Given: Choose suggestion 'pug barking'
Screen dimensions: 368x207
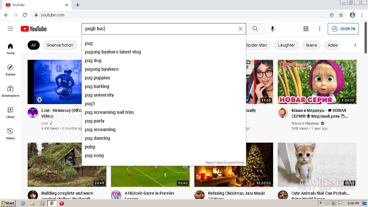Looking at the screenshot, I should 164,86.
